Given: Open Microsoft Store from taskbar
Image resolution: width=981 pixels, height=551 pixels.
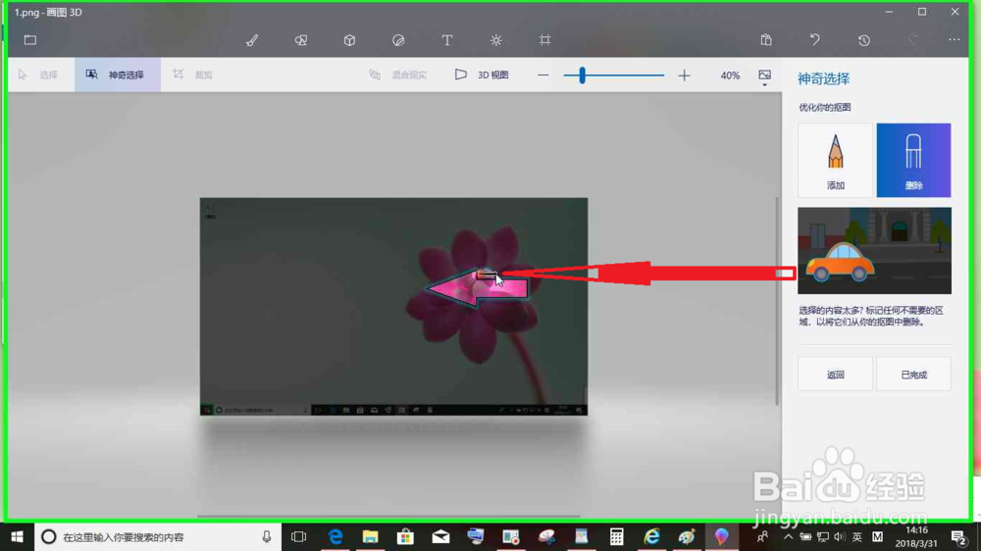Looking at the screenshot, I should coord(405,536).
